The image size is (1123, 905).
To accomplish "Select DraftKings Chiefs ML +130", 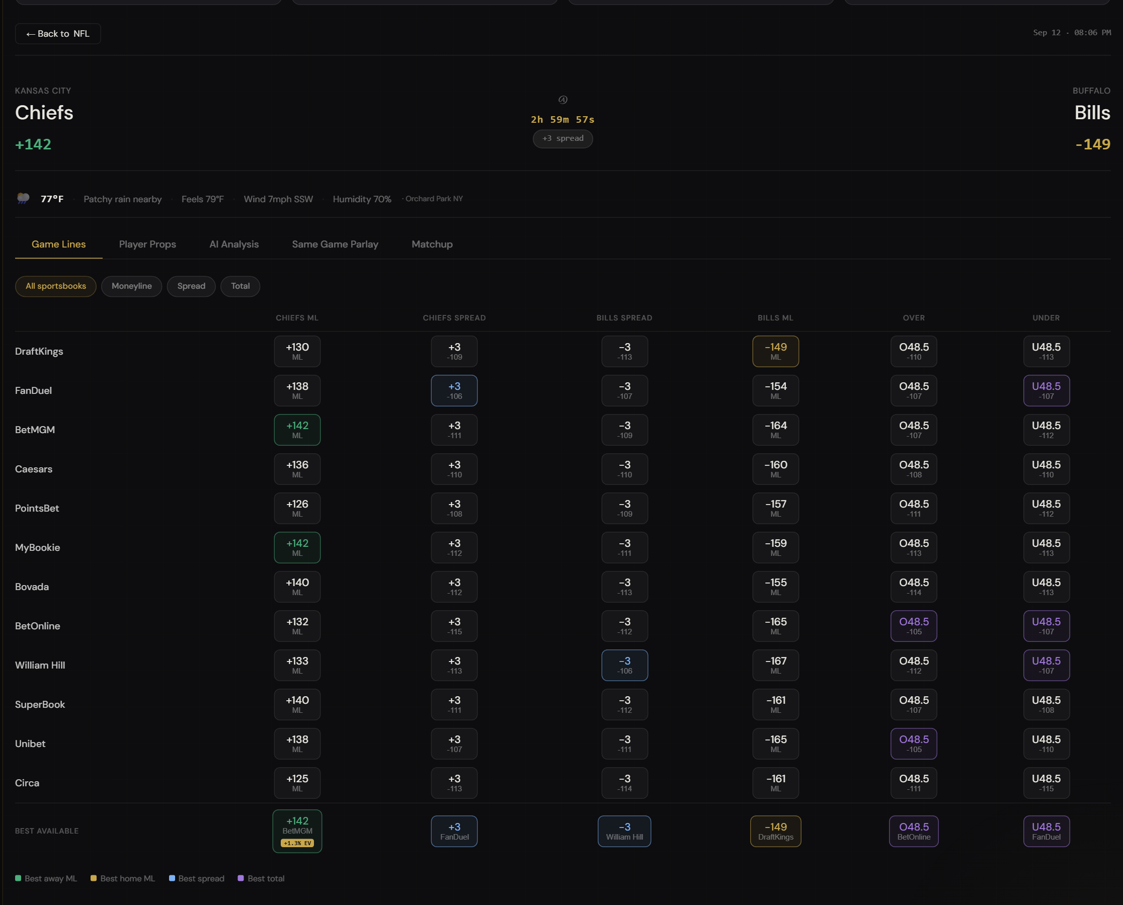I will click(x=297, y=351).
